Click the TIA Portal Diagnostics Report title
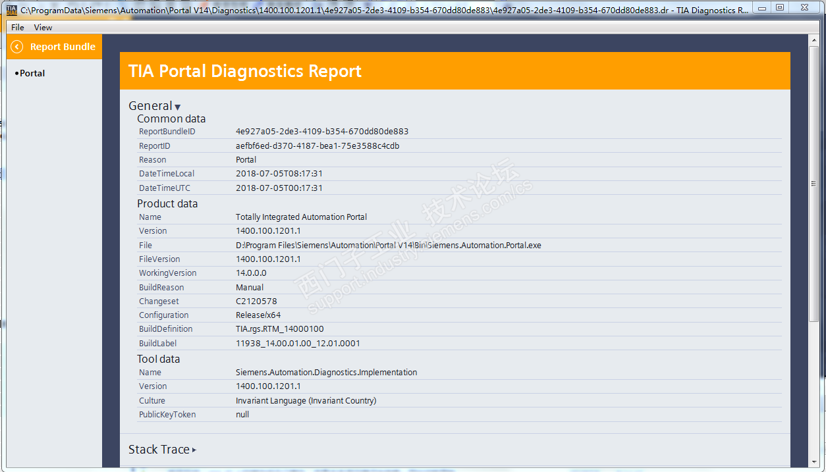826x472 pixels. click(x=245, y=71)
